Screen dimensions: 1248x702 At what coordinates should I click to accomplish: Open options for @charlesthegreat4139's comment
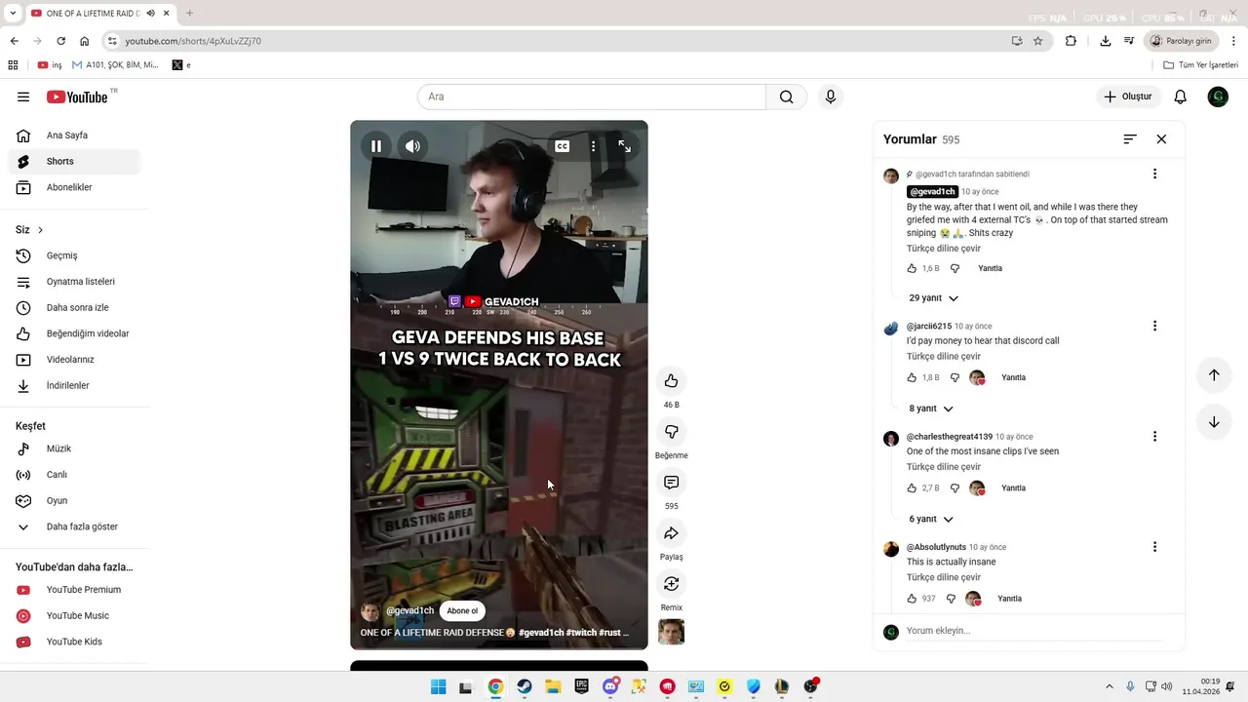1155,437
